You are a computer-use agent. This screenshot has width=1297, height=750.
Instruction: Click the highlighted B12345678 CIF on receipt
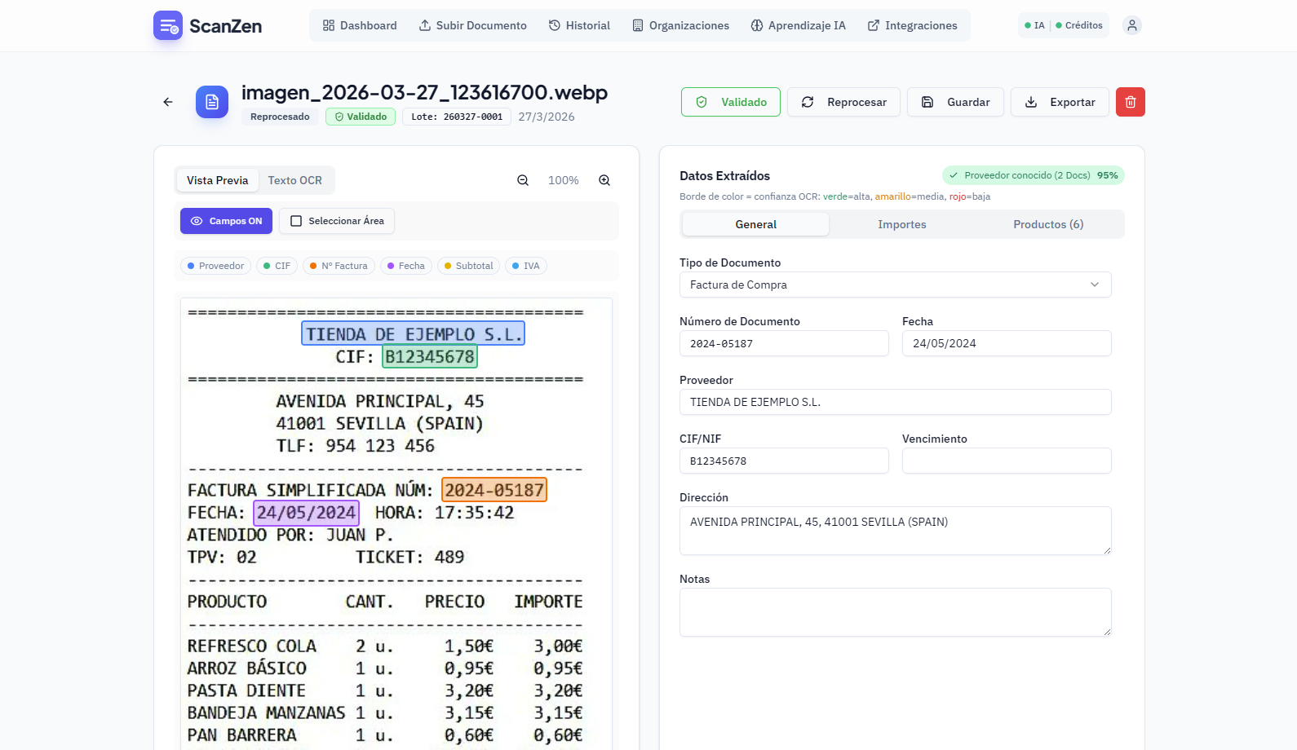[430, 357]
